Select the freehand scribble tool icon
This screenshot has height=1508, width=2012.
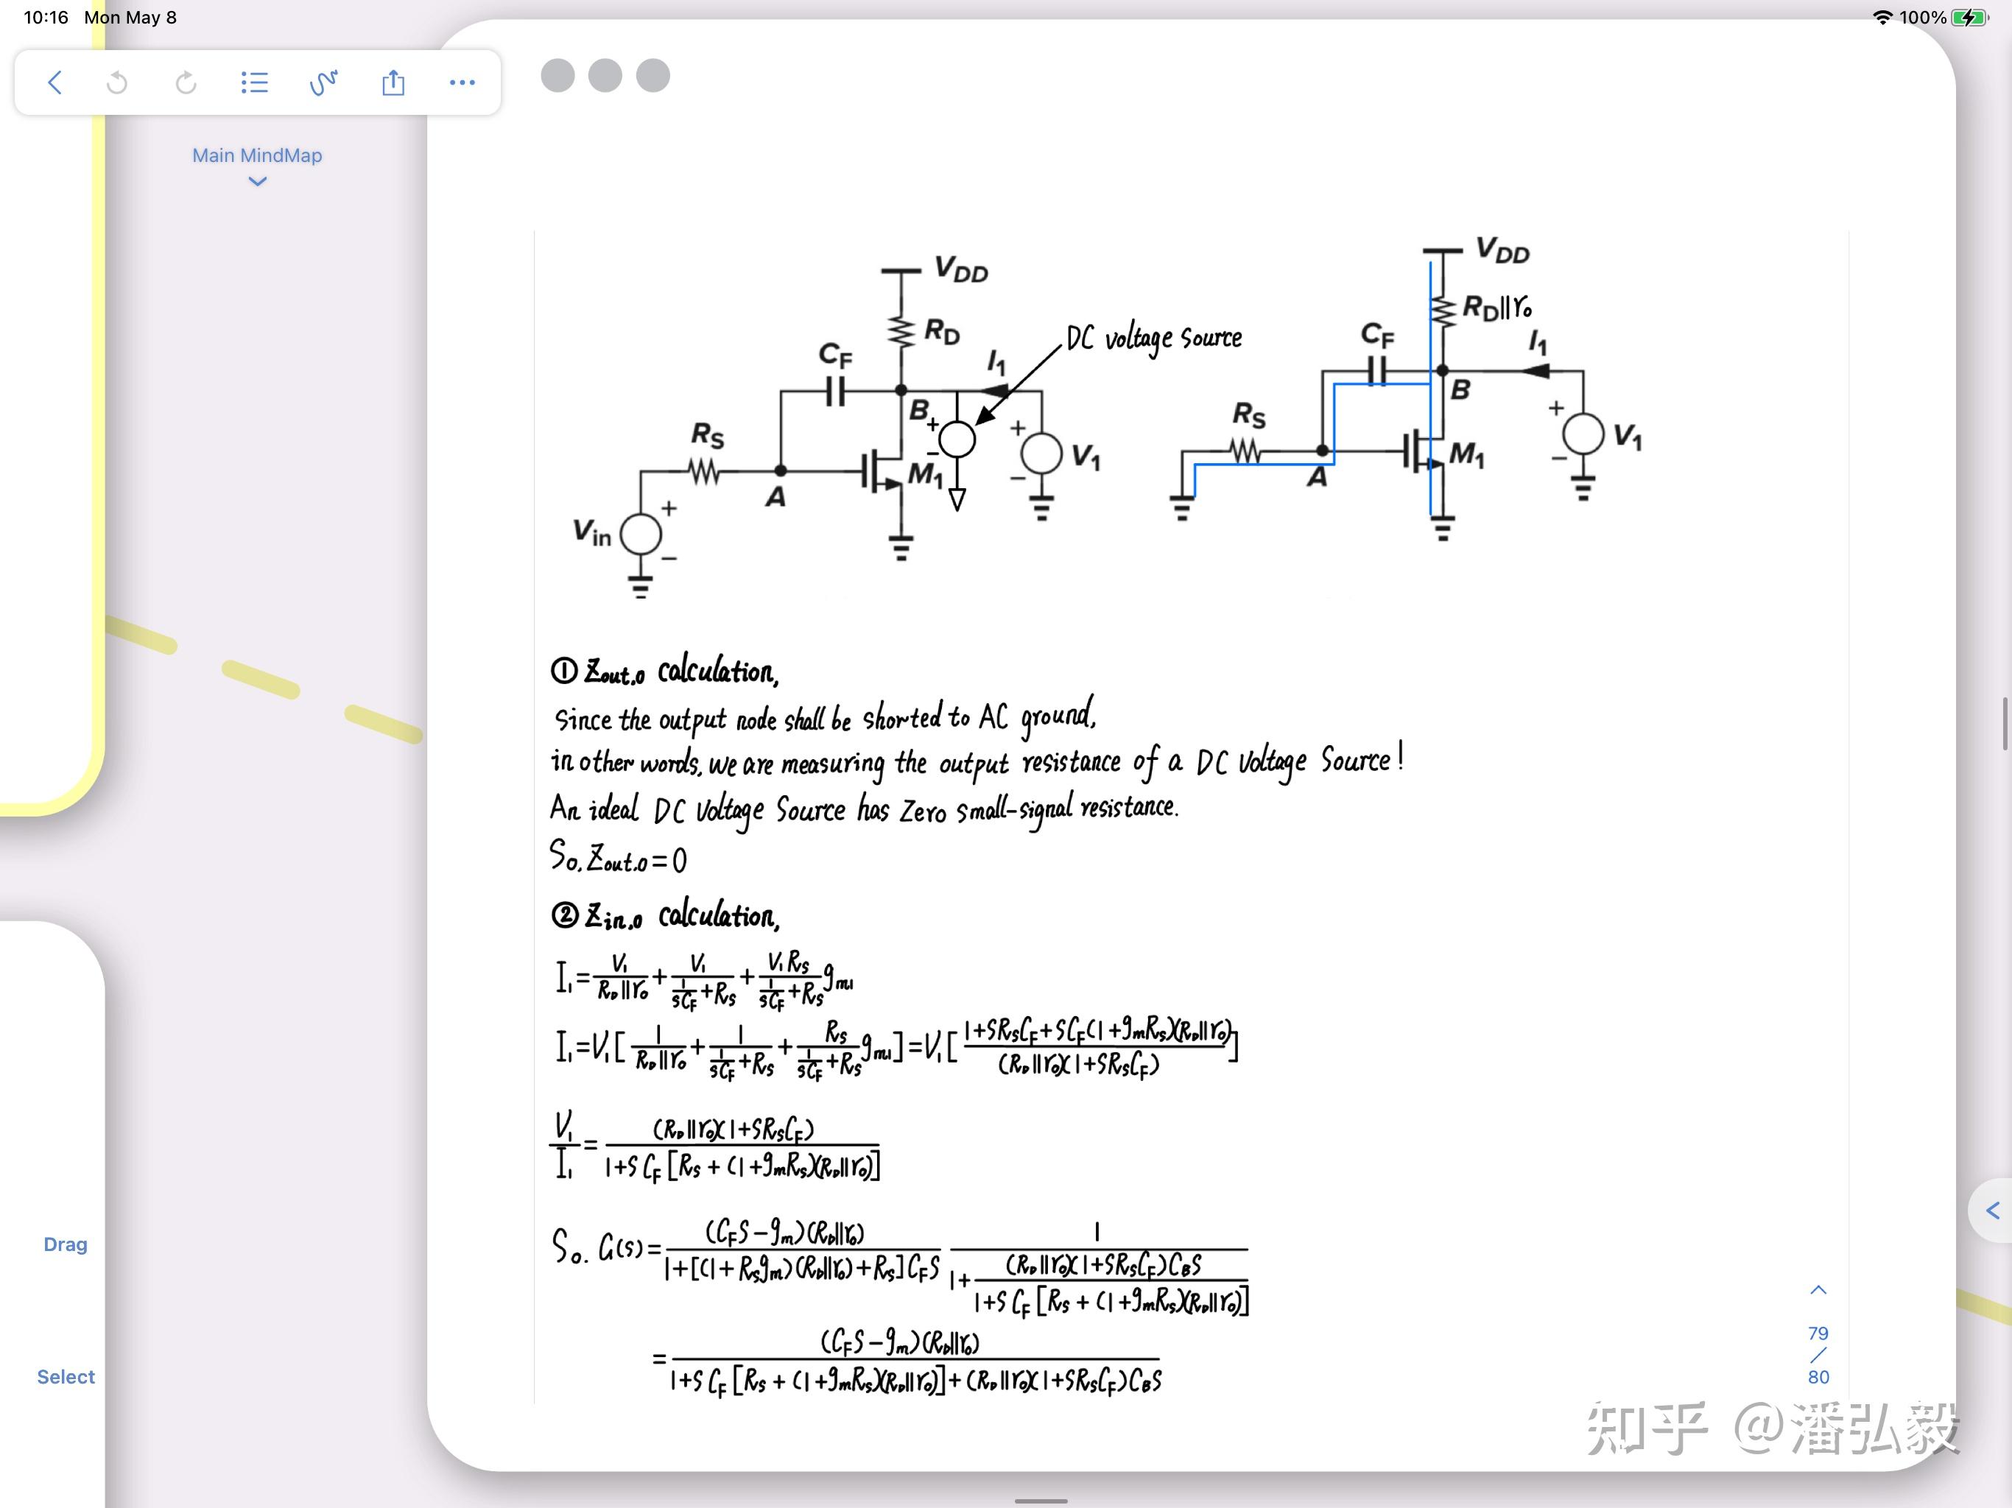tap(324, 82)
